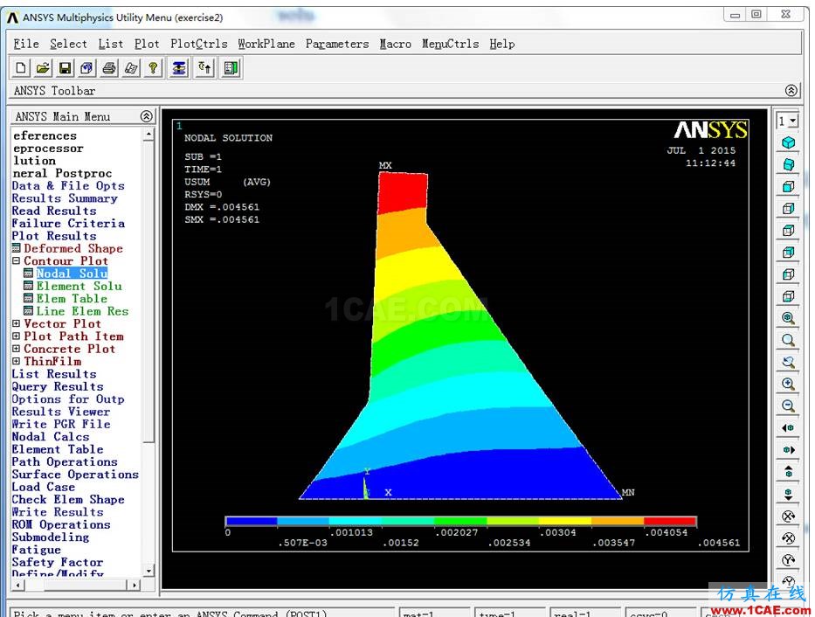Expand the Concrete Plot tree node
This screenshot has width=815, height=617.
coord(16,349)
